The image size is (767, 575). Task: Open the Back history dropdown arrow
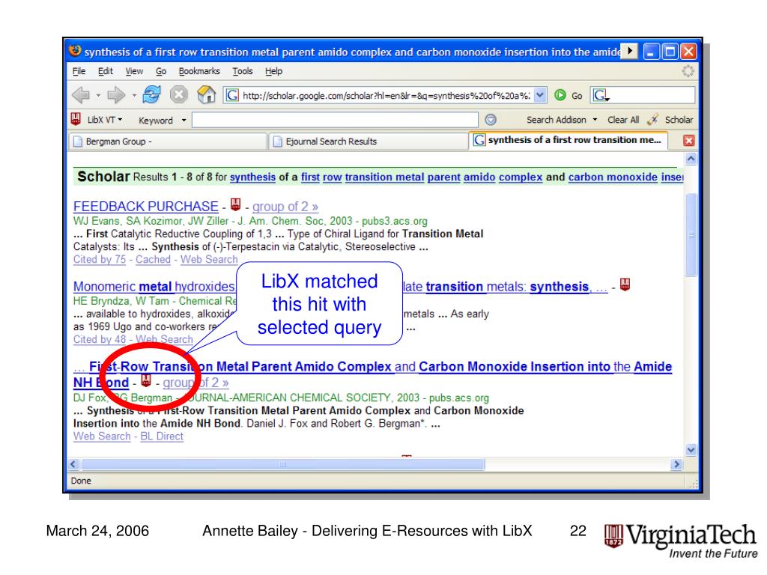tap(98, 95)
